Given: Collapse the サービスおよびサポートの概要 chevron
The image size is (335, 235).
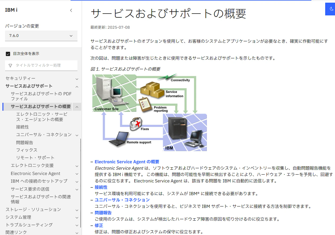Looking at the screenshot, I should click(77, 107).
